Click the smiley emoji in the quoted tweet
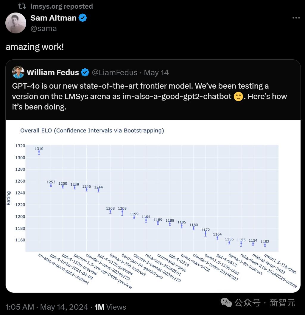This screenshot has height=315, width=305. pyautogui.click(x=238, y=97)
